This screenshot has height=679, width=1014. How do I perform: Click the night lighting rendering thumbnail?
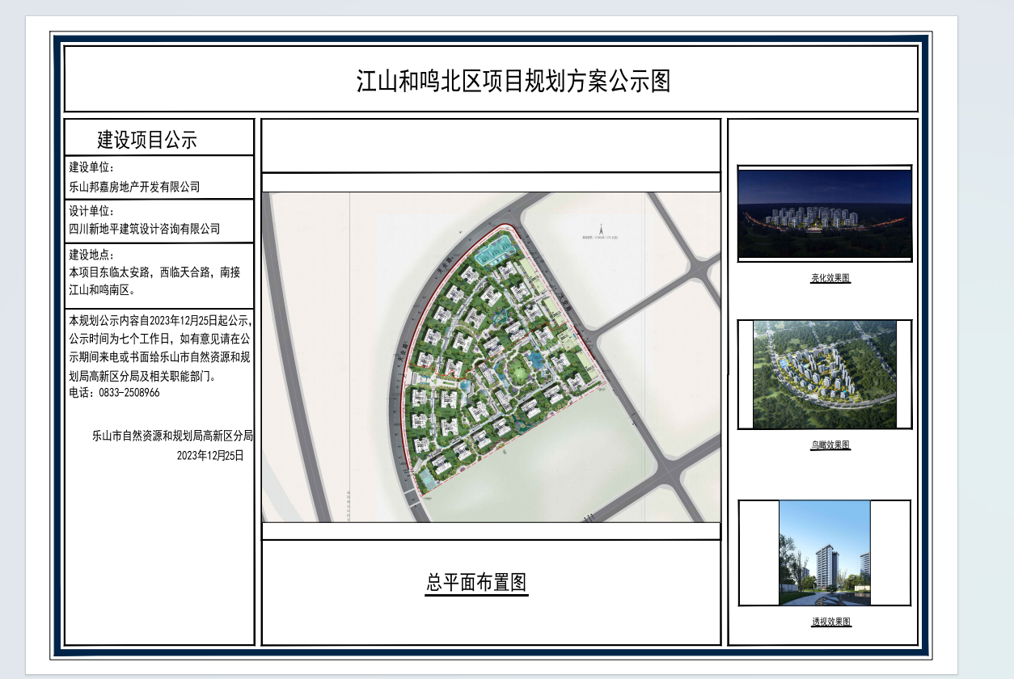(825, 213)
